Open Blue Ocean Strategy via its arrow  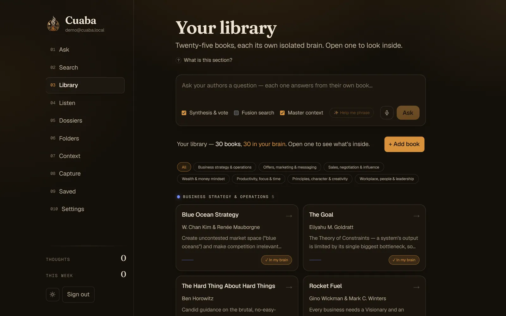289,216
